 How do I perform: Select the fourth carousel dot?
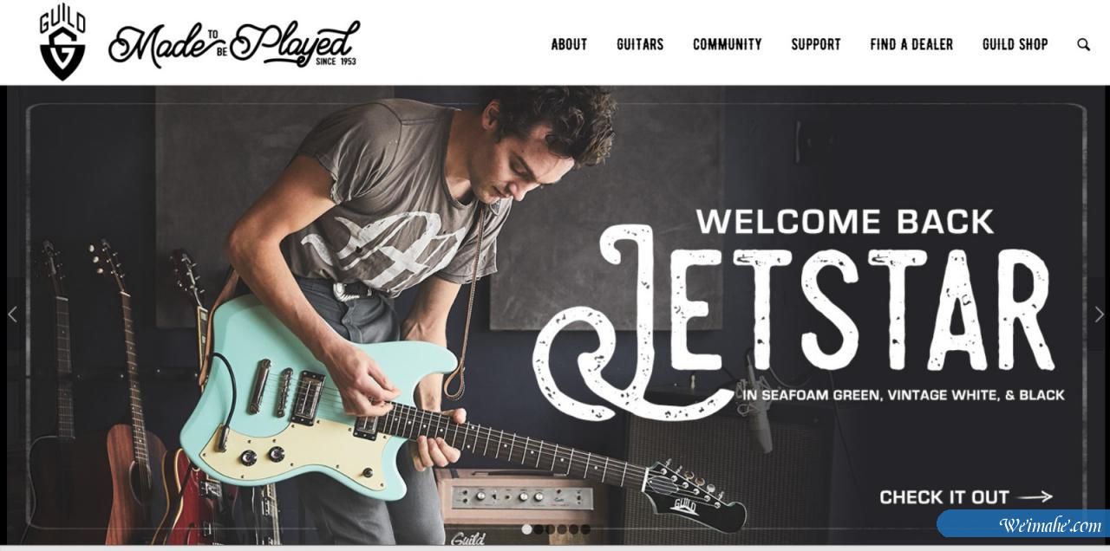[x=562, y=529]
